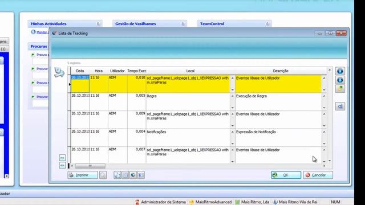Click the upper small arrow button left of grid
This screenshot has height=205, width=365.
(x=62, y=158)
